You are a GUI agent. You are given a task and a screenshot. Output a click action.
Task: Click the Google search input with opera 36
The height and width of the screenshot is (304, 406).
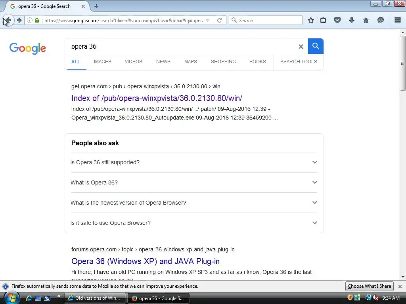point(181,47)
